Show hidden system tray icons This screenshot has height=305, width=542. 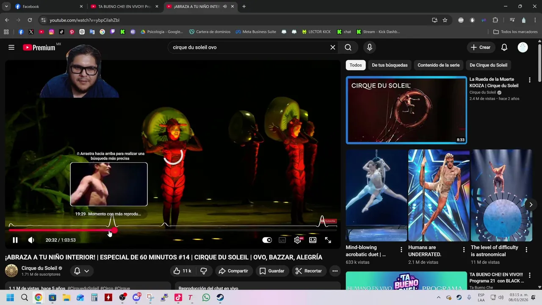pyautogui.click(x=438, y=297)
